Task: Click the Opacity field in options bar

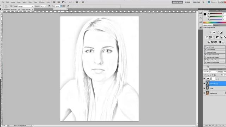Action: click(x=43, y=6)
